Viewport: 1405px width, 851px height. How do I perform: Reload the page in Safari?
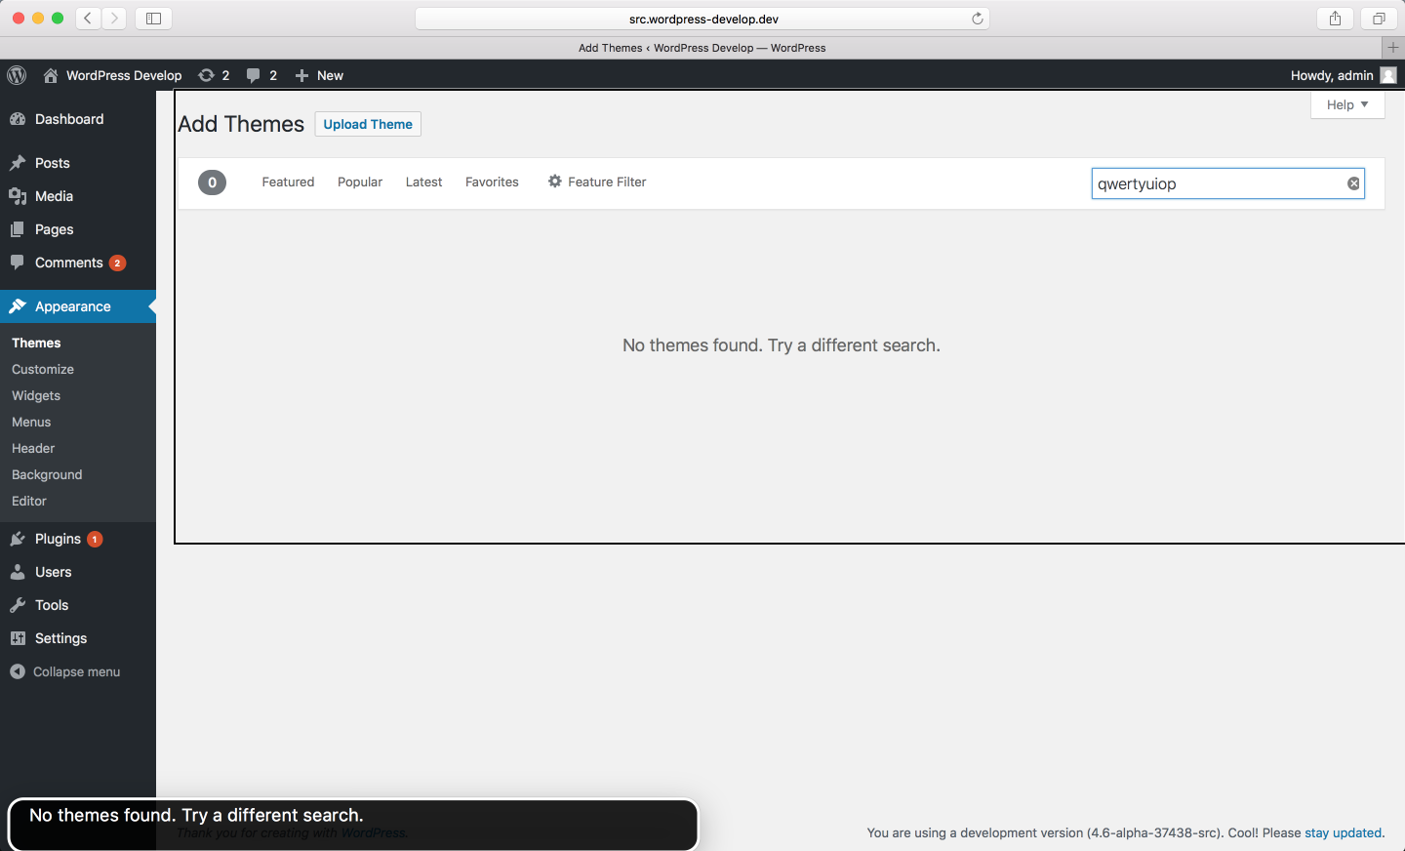pyautogui.click(x=977, y=19)
